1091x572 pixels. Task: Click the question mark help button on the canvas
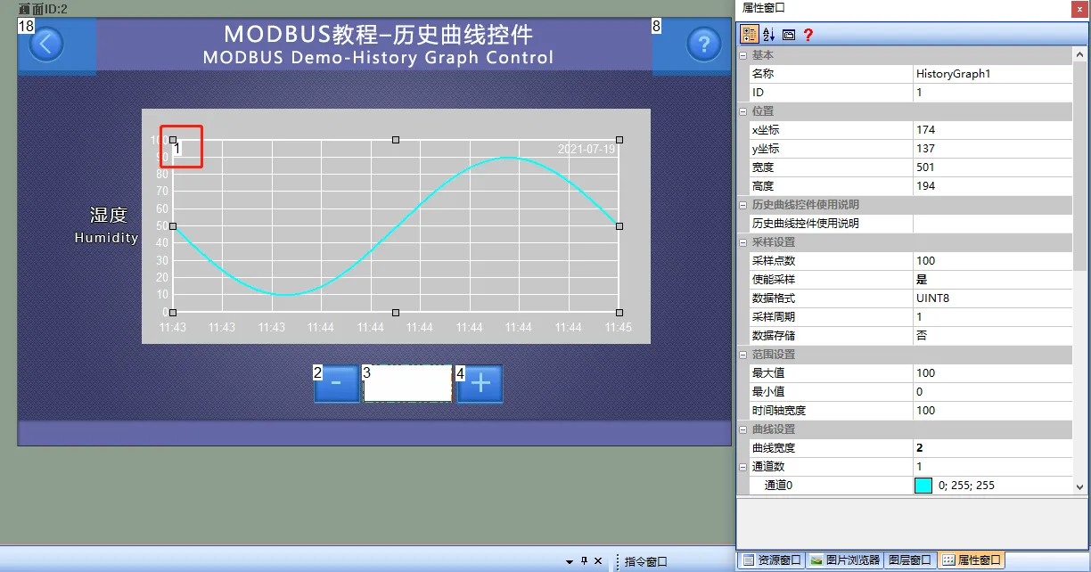(704, 44)
